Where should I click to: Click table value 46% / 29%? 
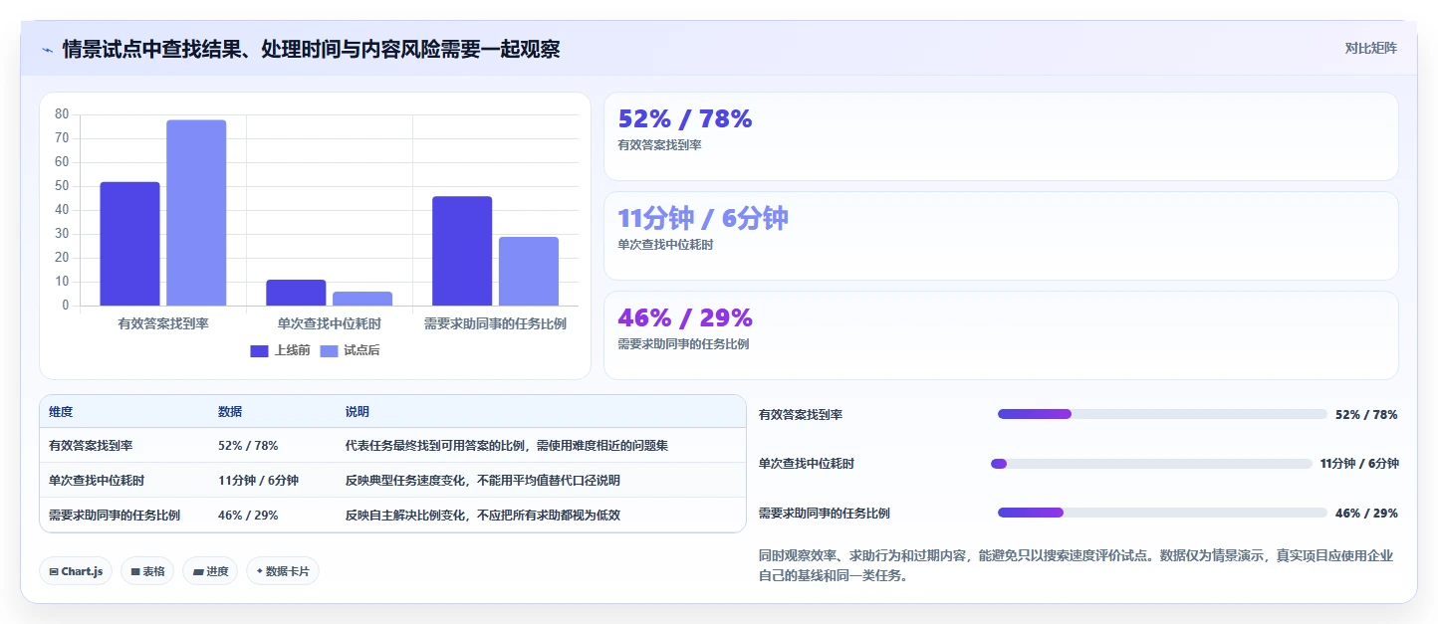(x=248, y=516)
